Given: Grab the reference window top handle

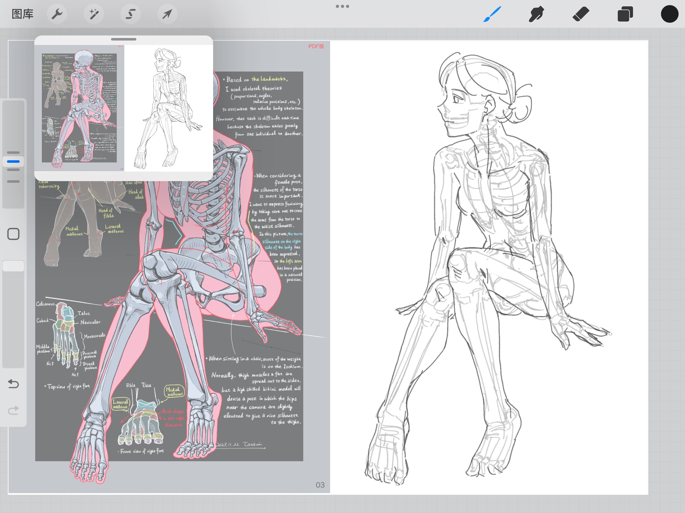Looking at the screenshot, I should (124, 39).
